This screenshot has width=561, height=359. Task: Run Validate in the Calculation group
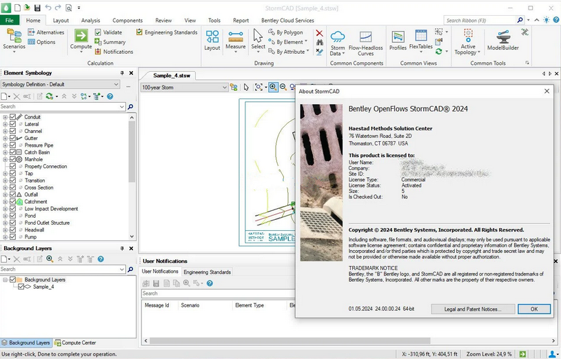coord(108,32)
